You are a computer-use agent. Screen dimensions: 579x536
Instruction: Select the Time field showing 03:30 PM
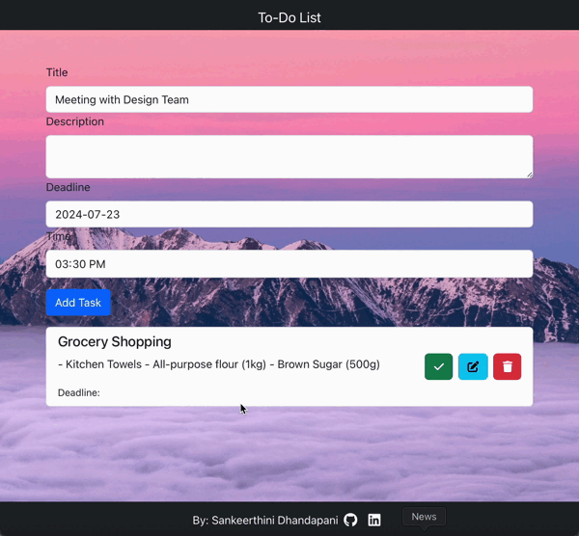(289, 264)
